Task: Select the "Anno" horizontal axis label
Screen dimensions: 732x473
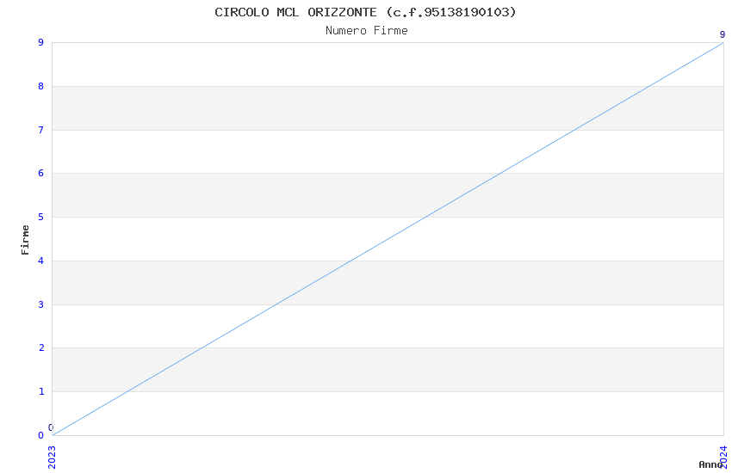Action: (x=710, y=464)
